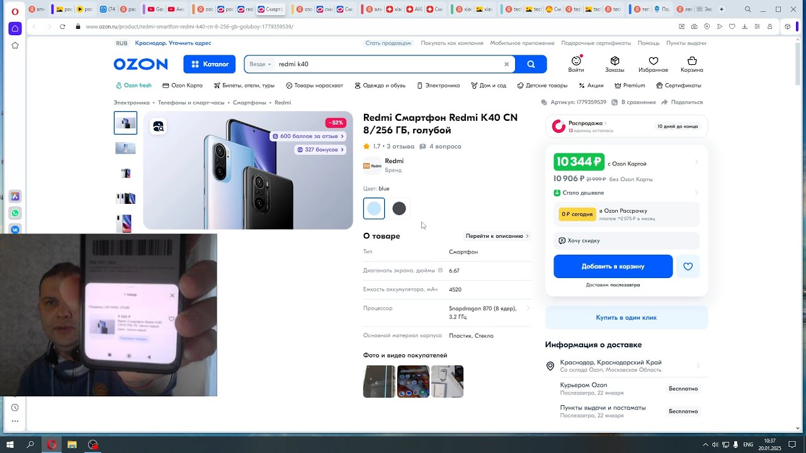Expand the Стало дешевле arrow
The width and height of the screenshot is (806, 453).
(696, 193)
